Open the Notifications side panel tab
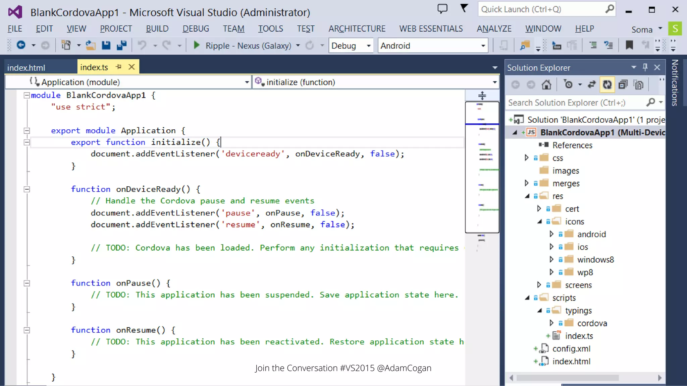Screen dimensions: 687x386 click(675, 83)
